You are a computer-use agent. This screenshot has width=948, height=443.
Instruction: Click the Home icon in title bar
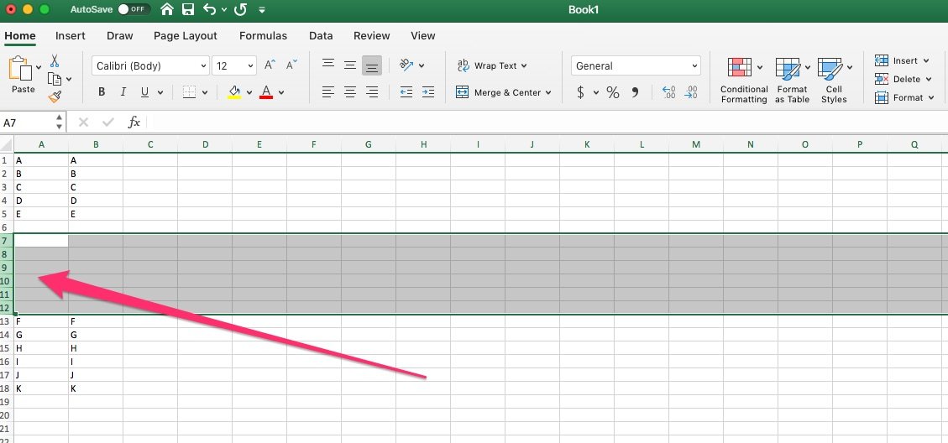click(x=167, y=10)
